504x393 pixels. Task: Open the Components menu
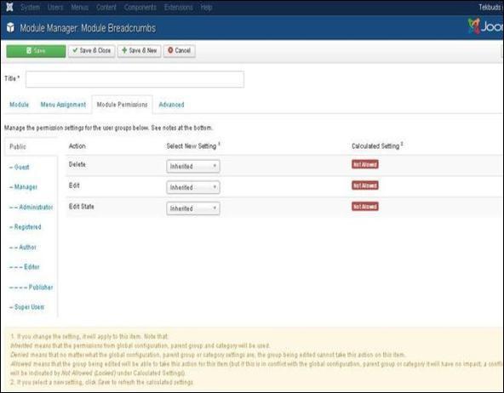pos(140,7)
